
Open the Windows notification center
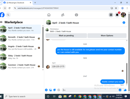[x=126, y=96]
